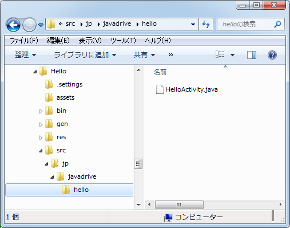Collapse the Hello folder tree node
Viewport: 290px width, 228px height.
[x=35, y=72]
